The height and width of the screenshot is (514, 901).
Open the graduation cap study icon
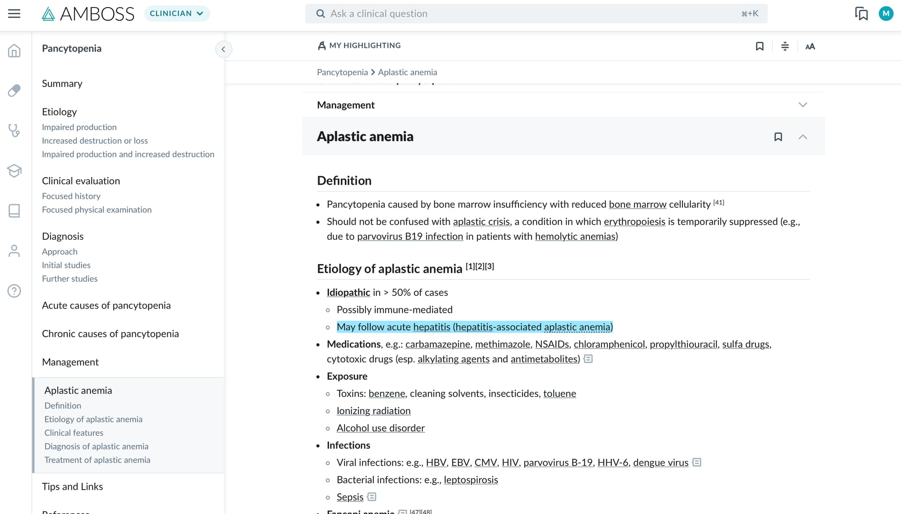point(14,171)
